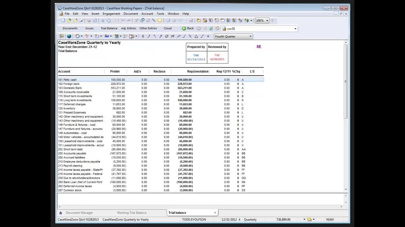The image size is (405, 227).
Task: Open the Help menu
Action: point(186,14)
